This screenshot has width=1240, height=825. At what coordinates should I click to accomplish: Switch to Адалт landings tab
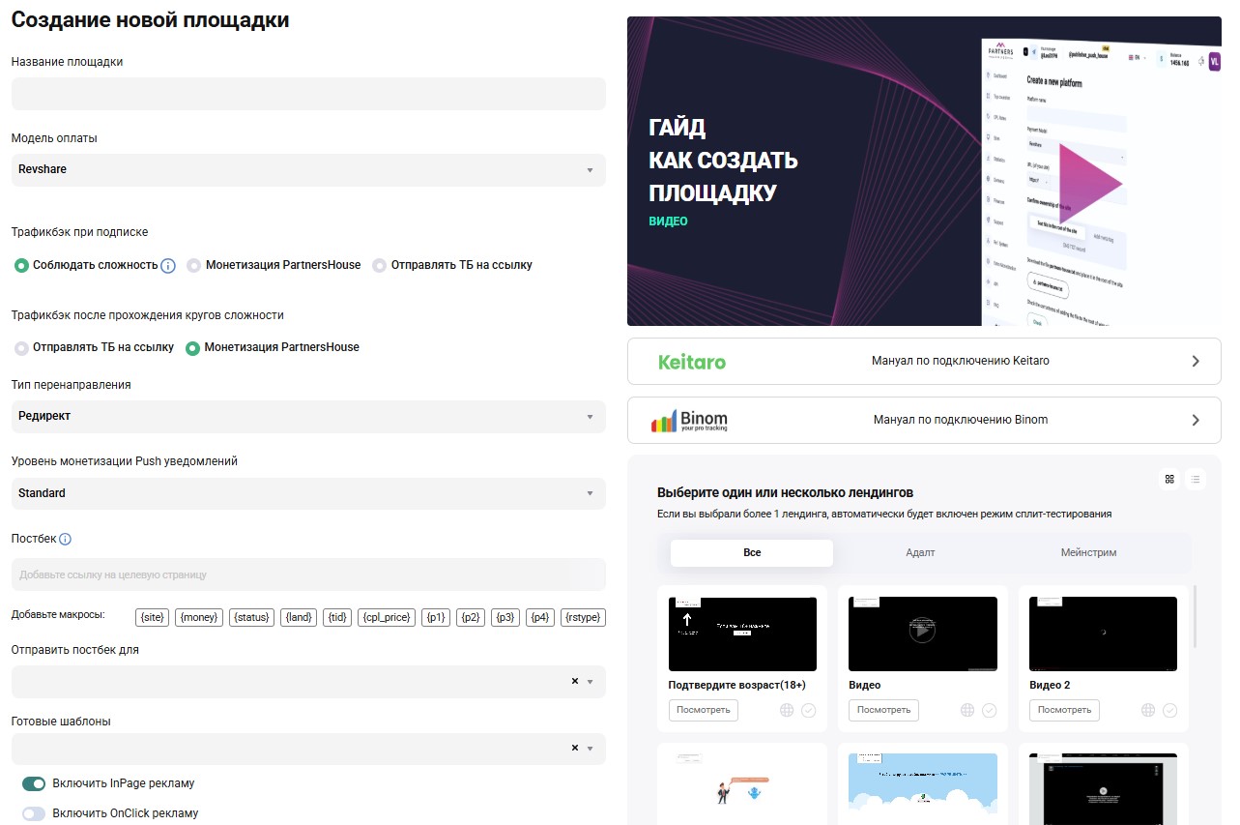(x=920, y=553)
